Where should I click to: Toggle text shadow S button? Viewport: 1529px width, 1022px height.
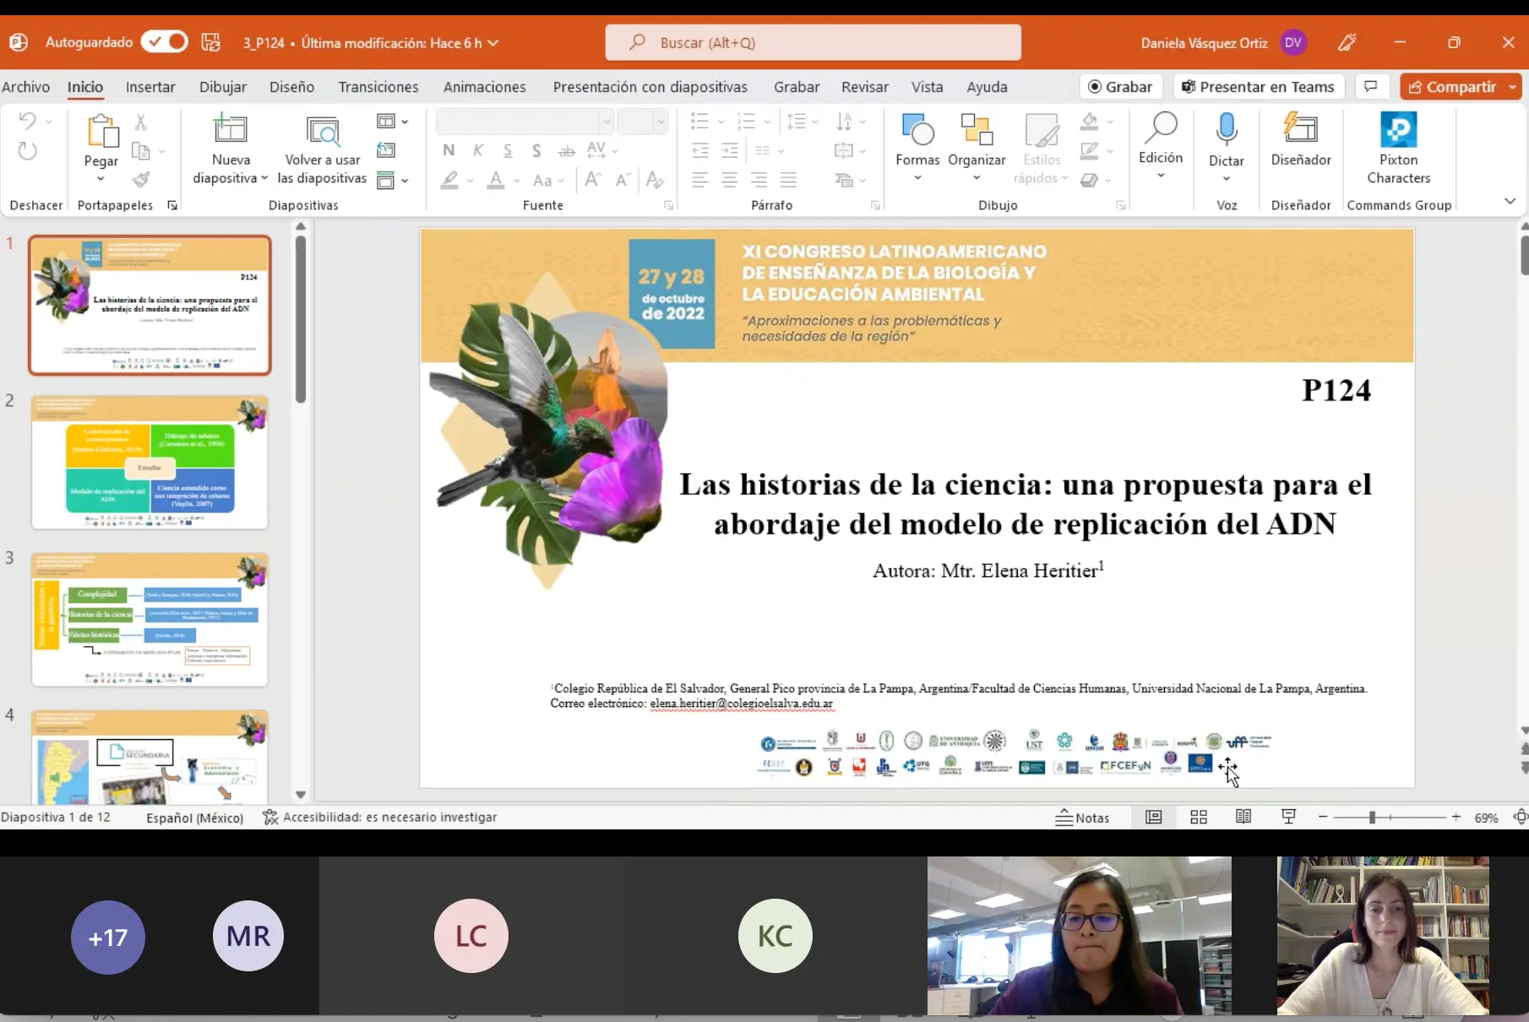536,150
